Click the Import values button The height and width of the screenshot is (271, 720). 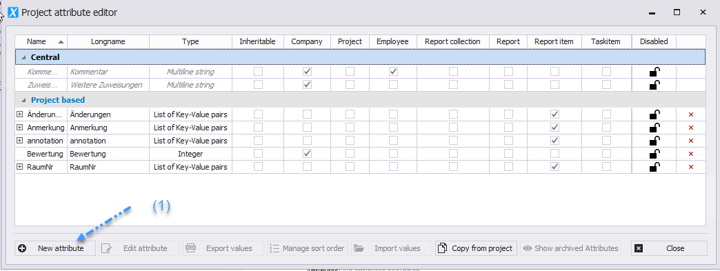coord(392,248)
